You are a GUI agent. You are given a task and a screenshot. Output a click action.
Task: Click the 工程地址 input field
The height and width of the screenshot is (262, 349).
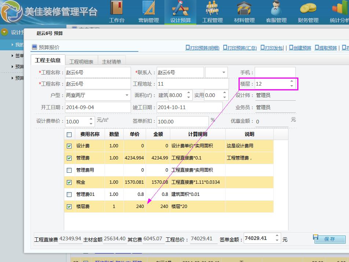coord(192,84)
